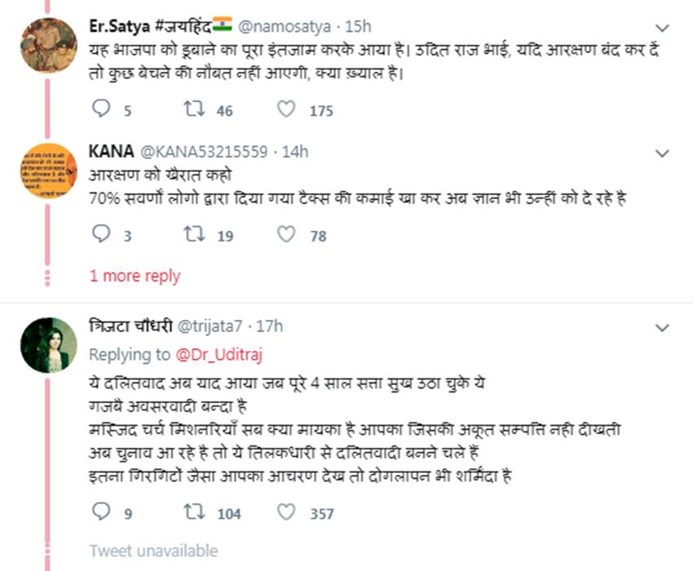The height and width of the screenshot is (571, 693).
Task: Retweet the KANA tweet
Action: 194,235
